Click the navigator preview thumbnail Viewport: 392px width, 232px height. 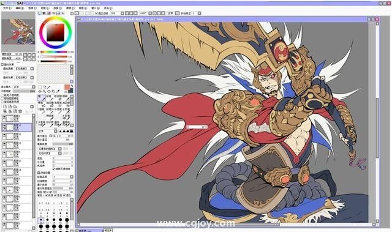coord(18,32)
